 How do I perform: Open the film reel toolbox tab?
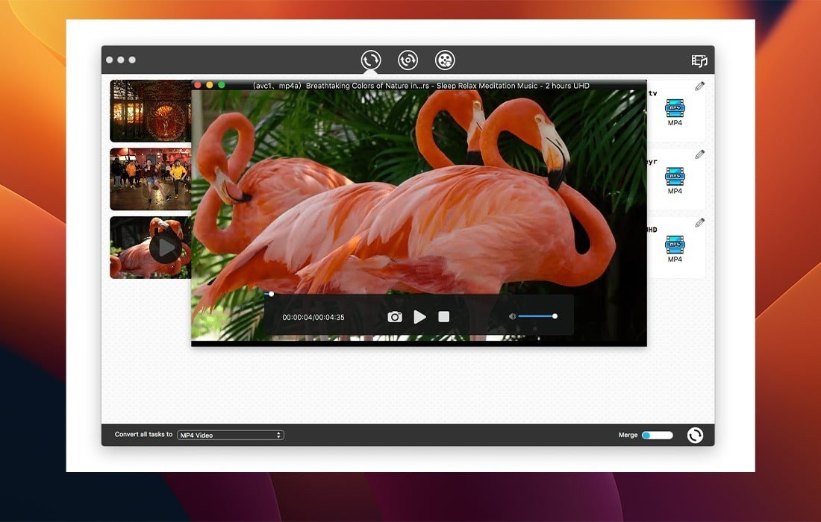[x=445, y=60]
